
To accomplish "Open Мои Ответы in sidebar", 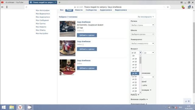I will (x=41, y=30).
